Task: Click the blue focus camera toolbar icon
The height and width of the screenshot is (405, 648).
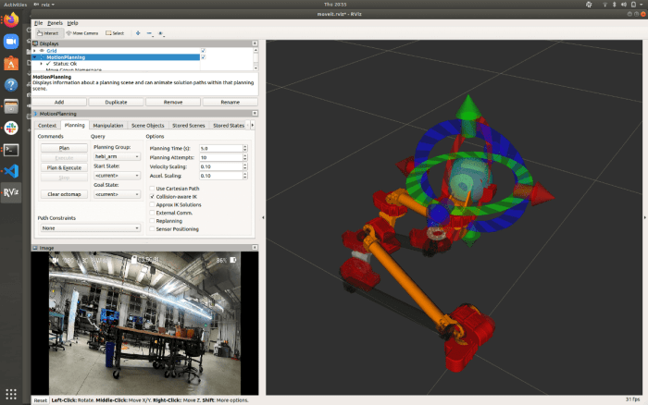Action: (x=138, y=33)
